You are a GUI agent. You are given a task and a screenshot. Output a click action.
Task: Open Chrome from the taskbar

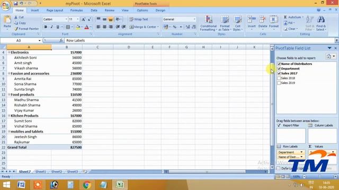87,185
